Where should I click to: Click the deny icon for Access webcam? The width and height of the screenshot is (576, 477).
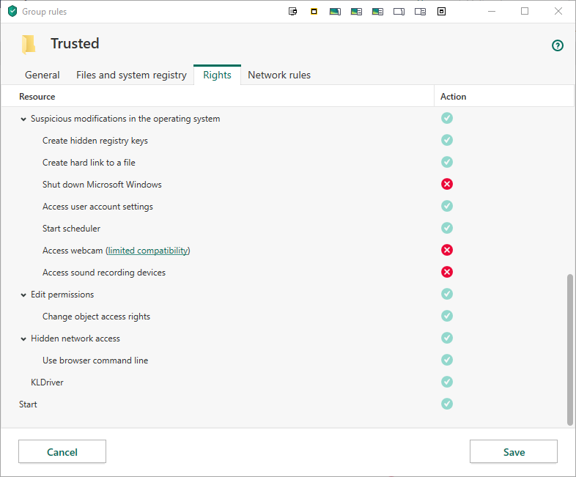447,250
